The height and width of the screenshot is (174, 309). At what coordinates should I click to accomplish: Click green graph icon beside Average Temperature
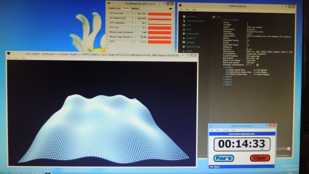pyautogui.click(x=257, y=64)
